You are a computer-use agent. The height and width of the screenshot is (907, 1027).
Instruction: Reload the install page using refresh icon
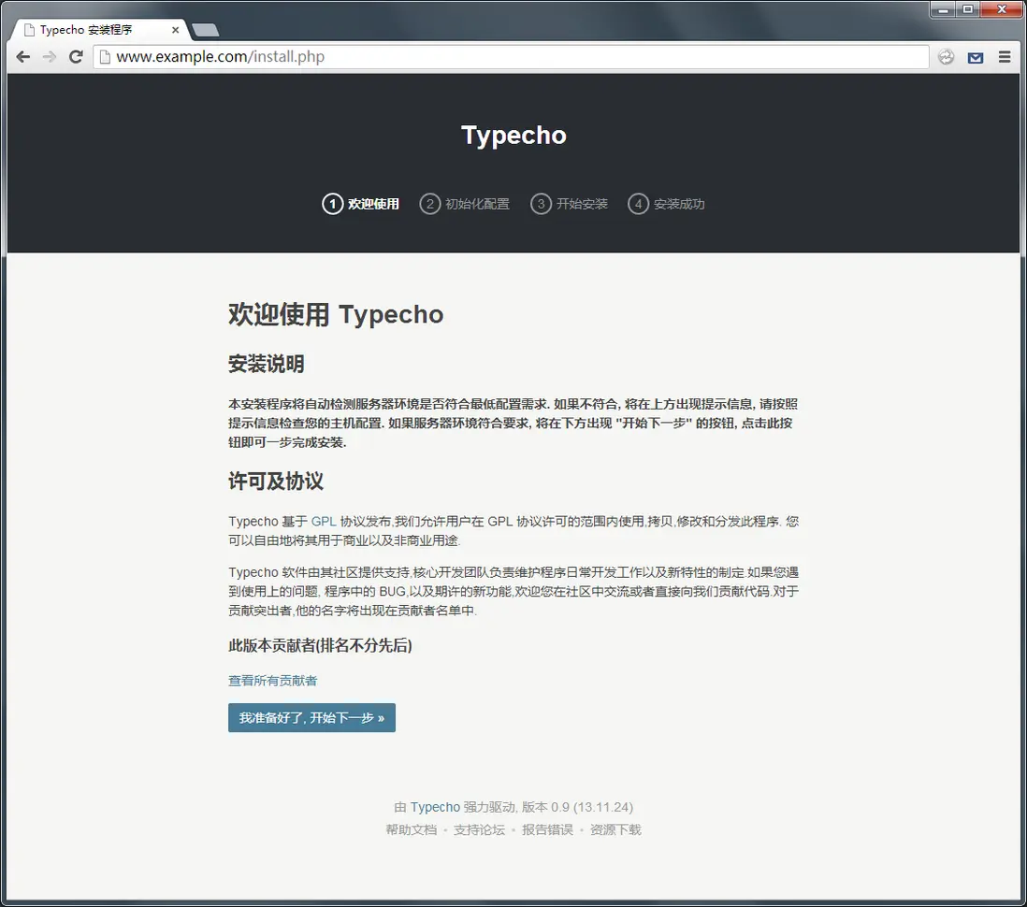point(76,56)
